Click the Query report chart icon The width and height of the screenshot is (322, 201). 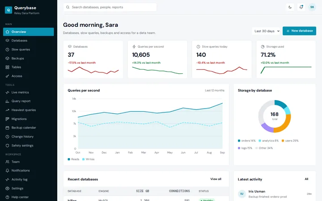[8, 101]
